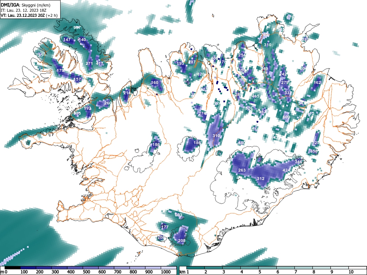367x275 pixels.
Task: Click the 214 visibility value
Action: click(x=127, y=93)
